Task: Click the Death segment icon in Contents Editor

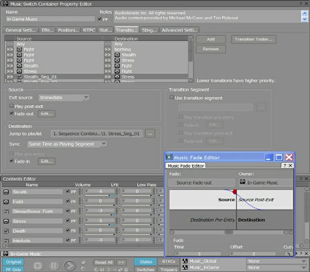Action: [6, 231]
